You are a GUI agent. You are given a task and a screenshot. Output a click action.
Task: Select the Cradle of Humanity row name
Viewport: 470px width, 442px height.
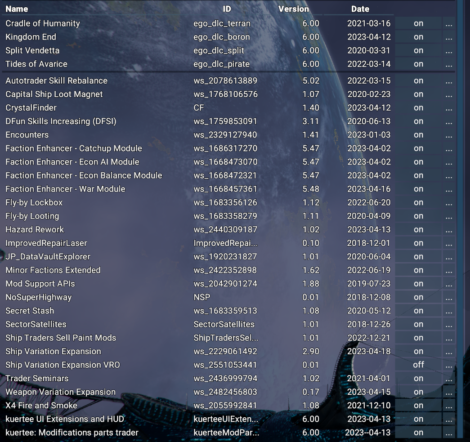point(43,23)
